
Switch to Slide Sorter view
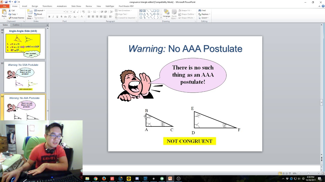point(283,173)
